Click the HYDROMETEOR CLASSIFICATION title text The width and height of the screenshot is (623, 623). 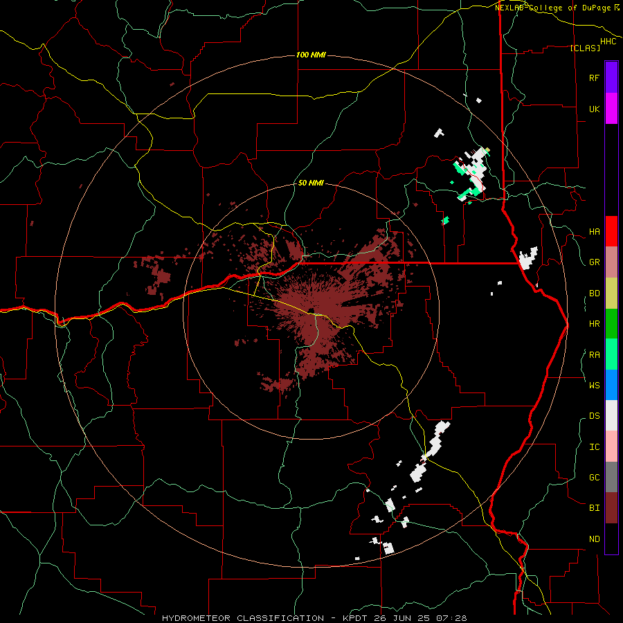tap(243, 618)
